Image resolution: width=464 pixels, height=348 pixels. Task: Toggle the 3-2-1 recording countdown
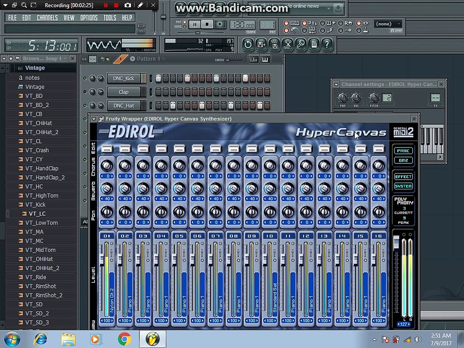pyautogui.click(x=304, y=23)
